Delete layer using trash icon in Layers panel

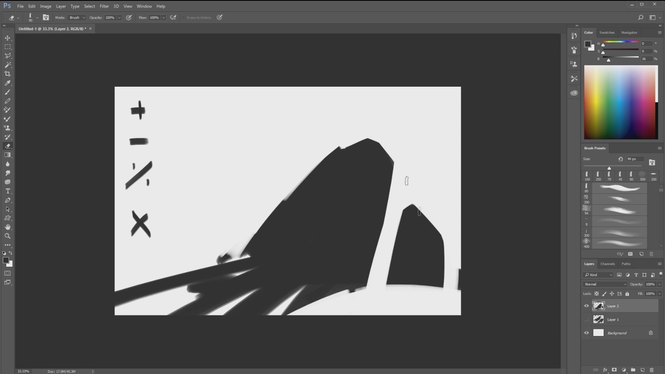pyautogui.click(x=652, y=370)
